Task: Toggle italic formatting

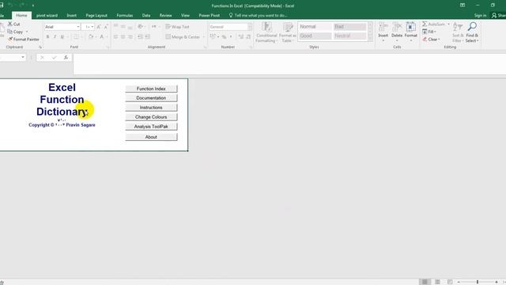Action: click(x=55, y=37)
